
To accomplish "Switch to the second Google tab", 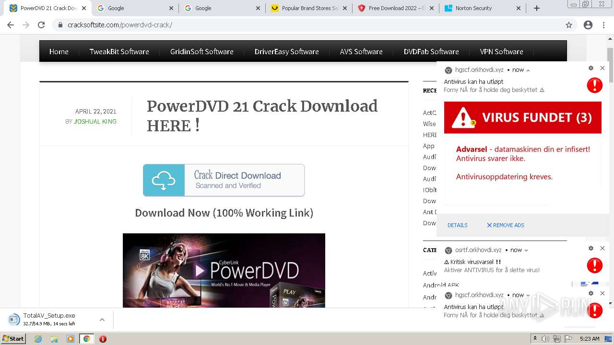I will coord(222,8).
